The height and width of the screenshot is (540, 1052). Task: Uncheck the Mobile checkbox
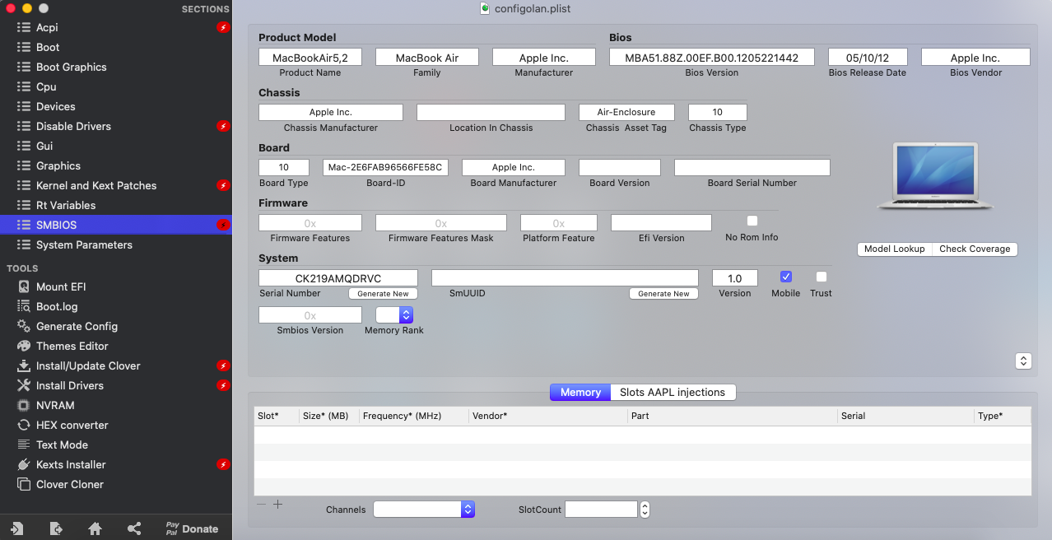pos(785,277)
